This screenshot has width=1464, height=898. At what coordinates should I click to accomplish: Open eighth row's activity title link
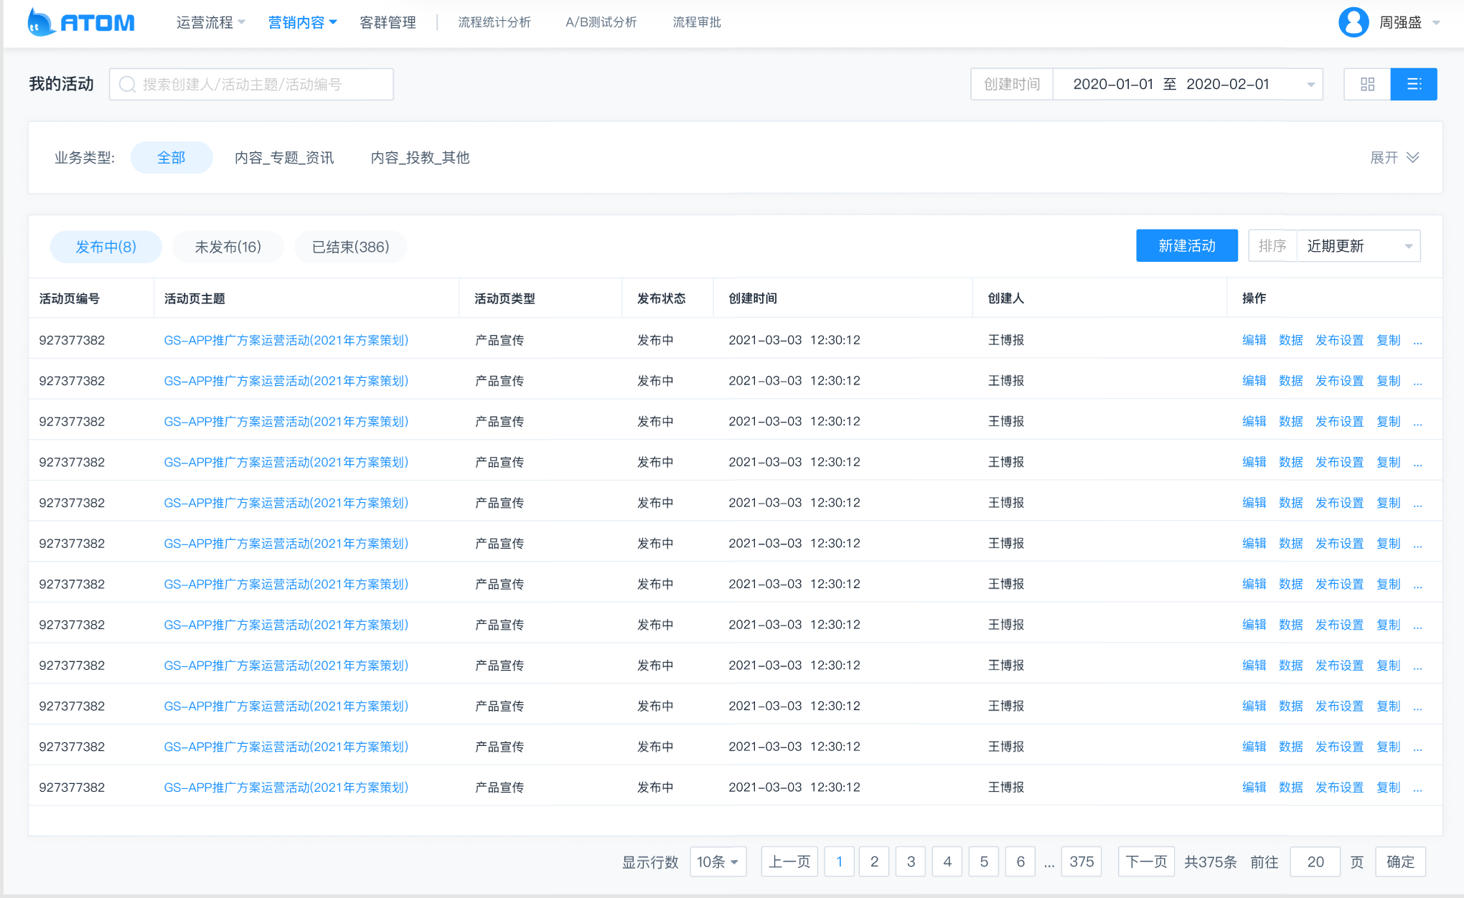[286, 625]
